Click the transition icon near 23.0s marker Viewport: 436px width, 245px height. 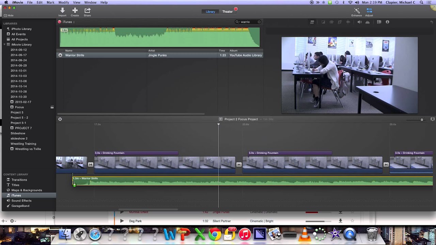tap(239, 165)
